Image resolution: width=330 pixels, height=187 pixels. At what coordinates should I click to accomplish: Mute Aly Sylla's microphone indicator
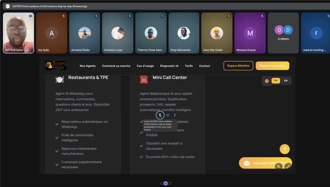tap(63, 15)
